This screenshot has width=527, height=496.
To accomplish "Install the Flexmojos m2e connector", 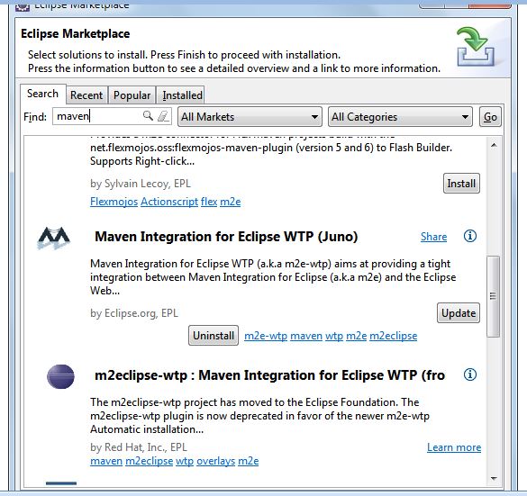I will click(x=461, y=184).
